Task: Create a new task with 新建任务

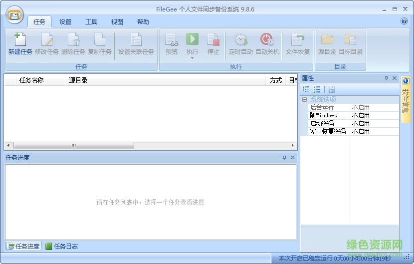Action: coord(20,44)
